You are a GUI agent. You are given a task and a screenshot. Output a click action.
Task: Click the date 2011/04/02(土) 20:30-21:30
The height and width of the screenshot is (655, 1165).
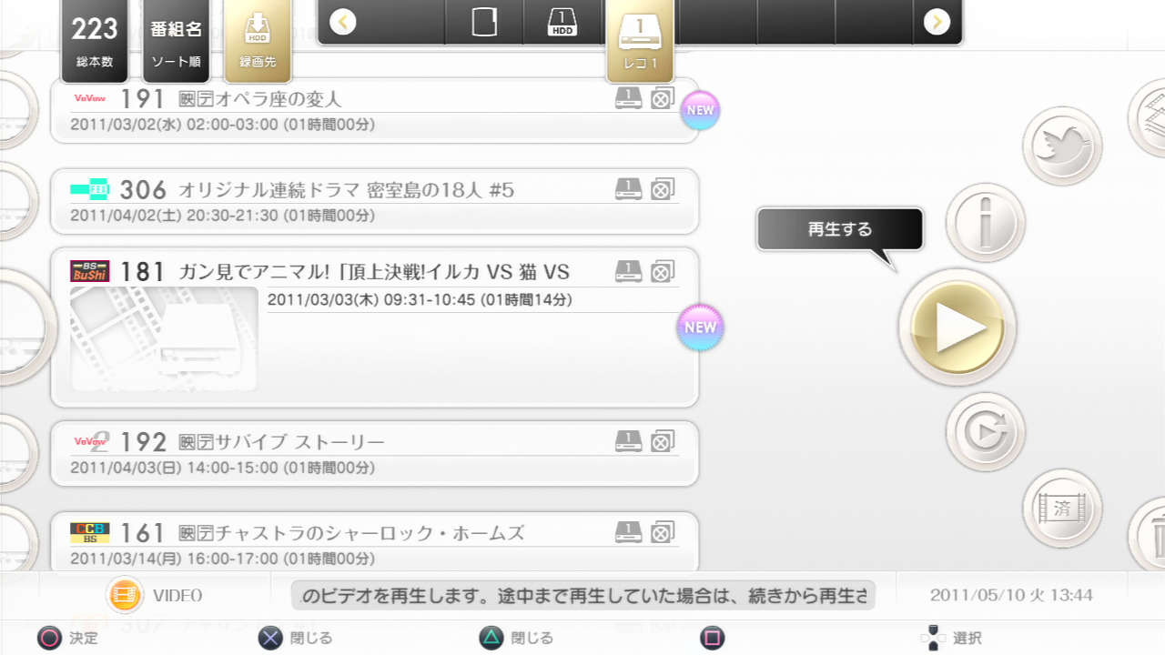pyautogui.click(x=222, y=217)
